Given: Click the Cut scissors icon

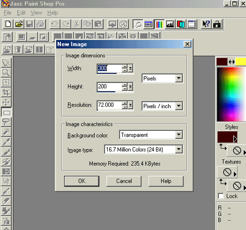Looking at the screenshot, I should [76, 24].
